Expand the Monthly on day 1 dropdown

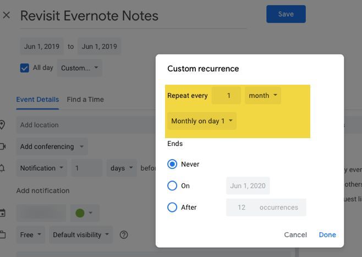pyautogui.click(x=201, y=121)
